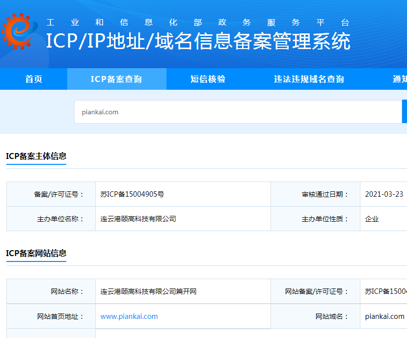The height and width of the screenshot is (338, 407).
Task: Click the ICP备案主体信息 section heading
Action: click(x=36, y=157)
